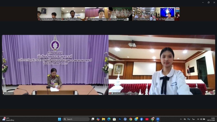Click the taskbar Search box
This screenshot has height=122, width=217.
(x=76, y=119)
